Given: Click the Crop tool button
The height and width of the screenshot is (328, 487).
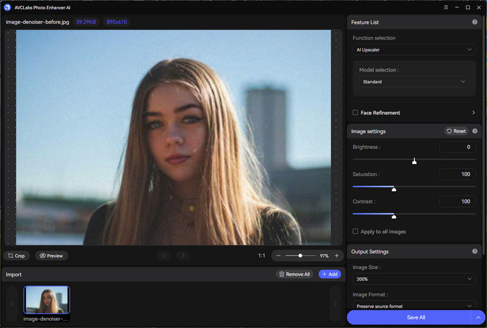Looking at the screenshot, I should pos(16,256).
